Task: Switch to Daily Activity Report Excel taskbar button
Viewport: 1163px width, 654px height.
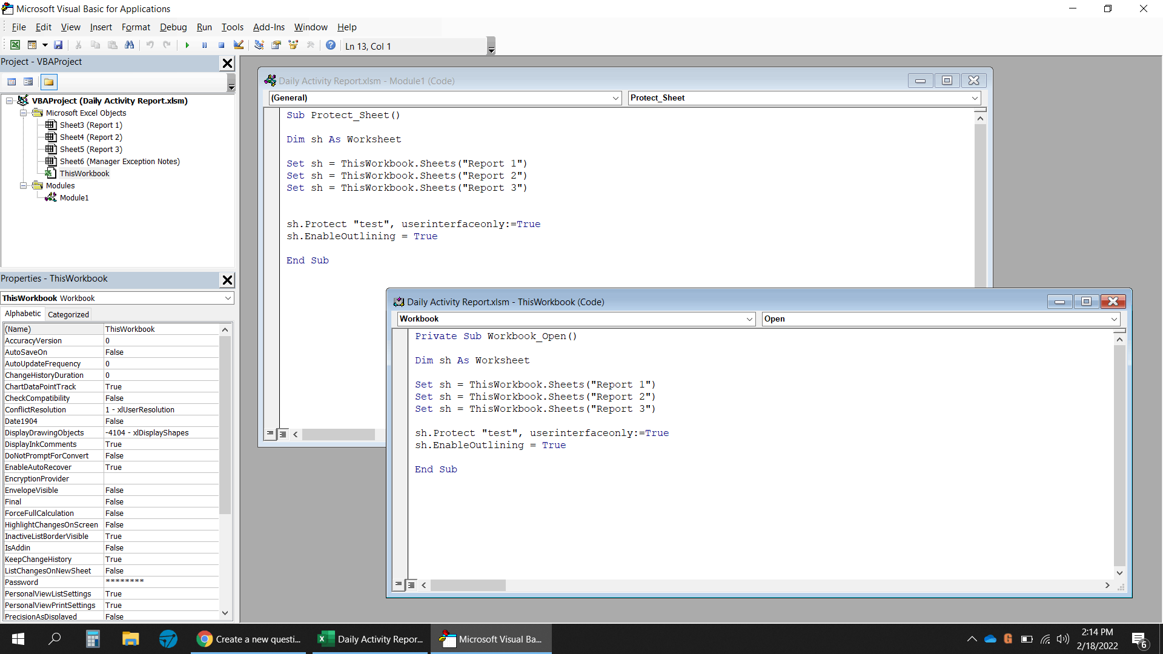Action: (x=371, y=639)
